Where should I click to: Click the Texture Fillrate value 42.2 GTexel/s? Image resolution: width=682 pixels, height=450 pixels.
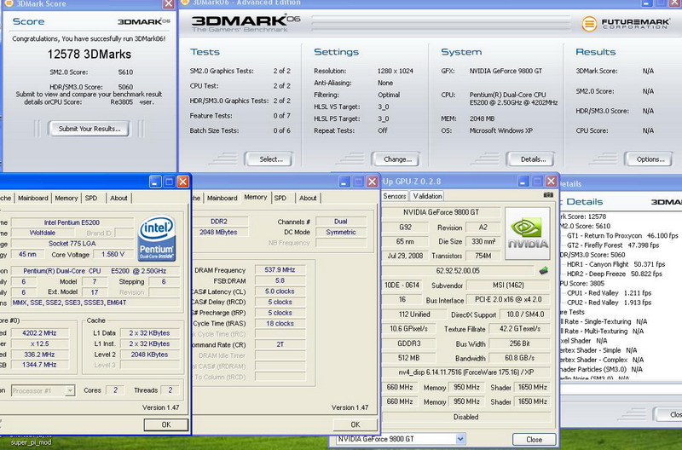pos(520,329)
